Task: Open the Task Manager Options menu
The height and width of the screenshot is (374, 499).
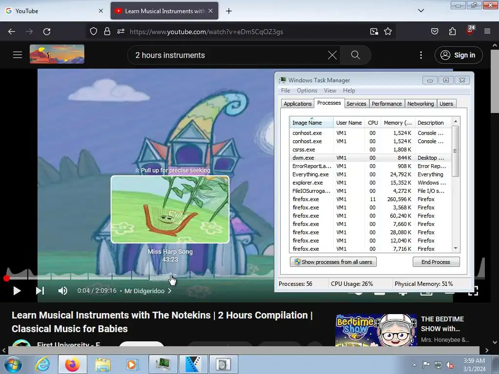Action: point(307,91)
